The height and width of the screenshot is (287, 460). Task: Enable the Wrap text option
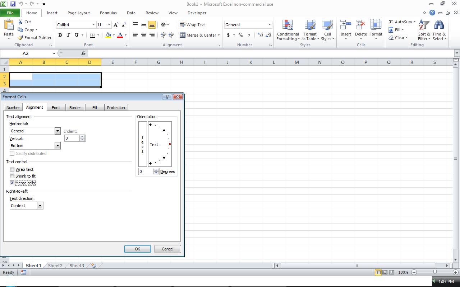pos(12,169)
